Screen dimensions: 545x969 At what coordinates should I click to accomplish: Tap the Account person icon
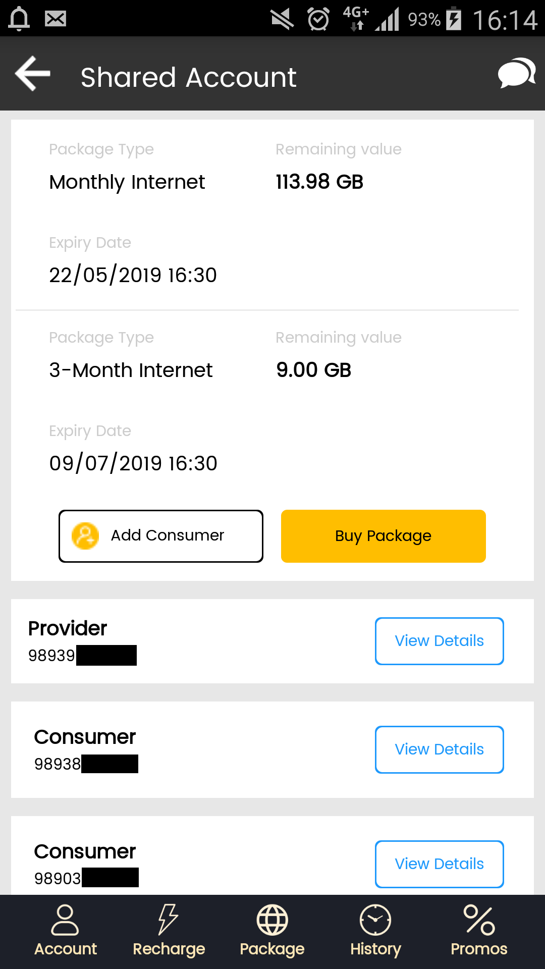point(65,920)
